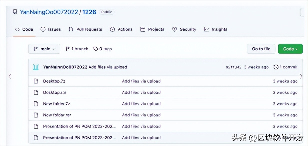The image size is (308, 146).
Task: Open the main branch dropdown
Action: click(44, 49)
